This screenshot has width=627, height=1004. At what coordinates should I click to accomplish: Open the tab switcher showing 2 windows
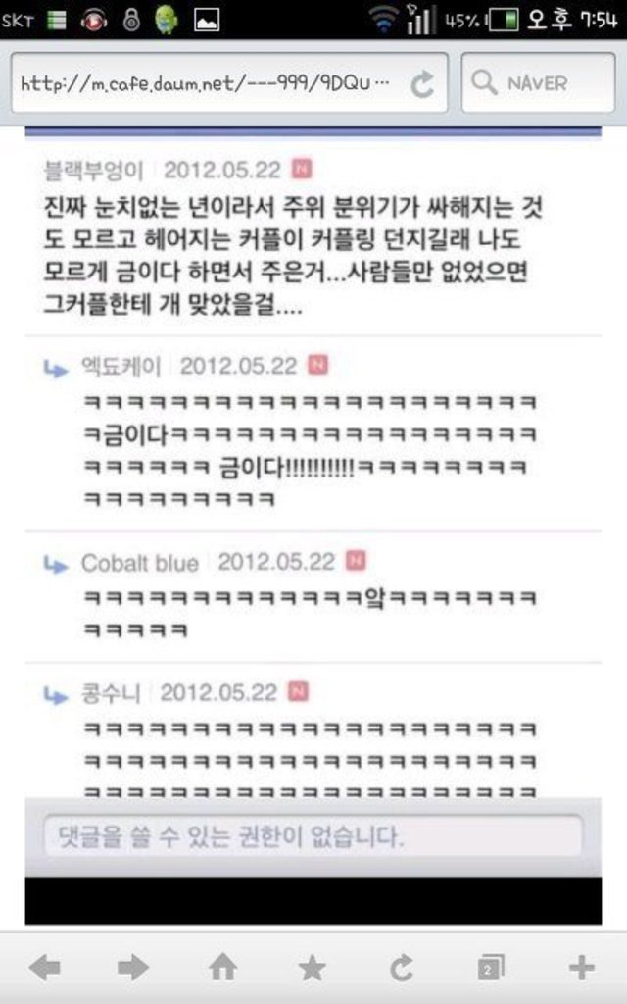pyautogui.click(x=491, y=968)
